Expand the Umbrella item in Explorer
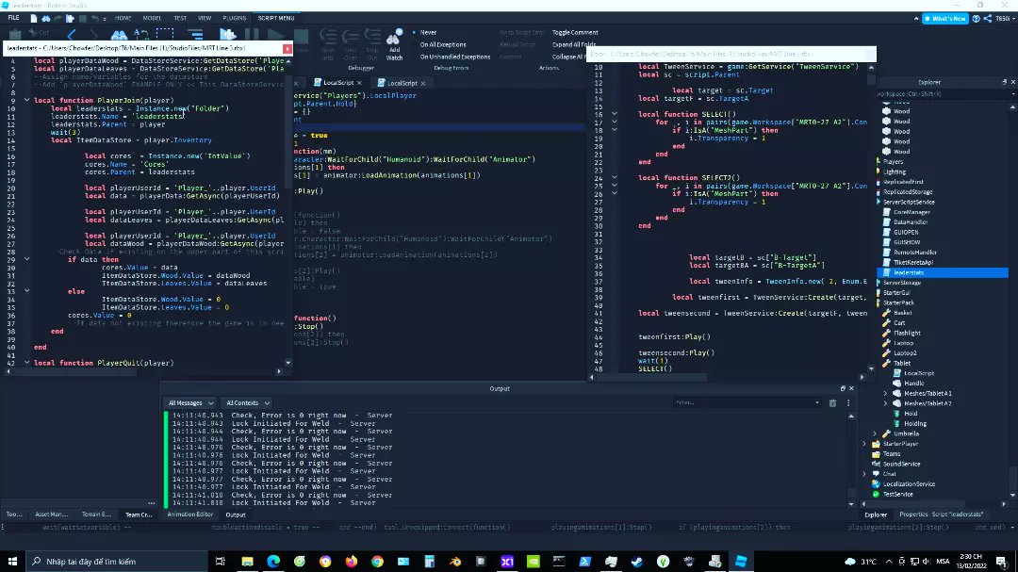 (x=875, y=433)
